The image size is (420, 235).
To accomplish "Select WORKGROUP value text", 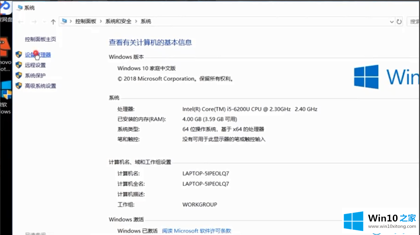I will [x=200, y=204].
